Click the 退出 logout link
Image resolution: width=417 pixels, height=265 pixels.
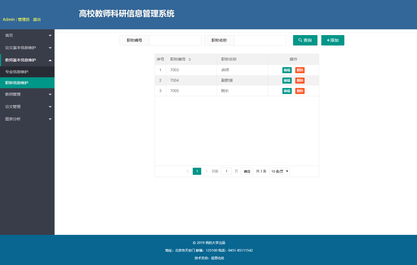click(x=36, y=19)
